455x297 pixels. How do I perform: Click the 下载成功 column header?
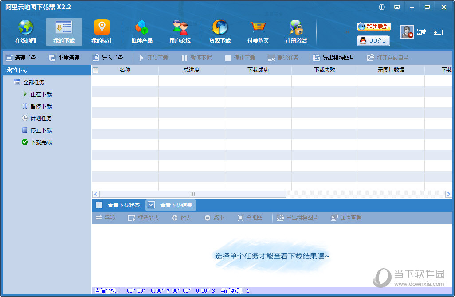click(x=258, y=70)
